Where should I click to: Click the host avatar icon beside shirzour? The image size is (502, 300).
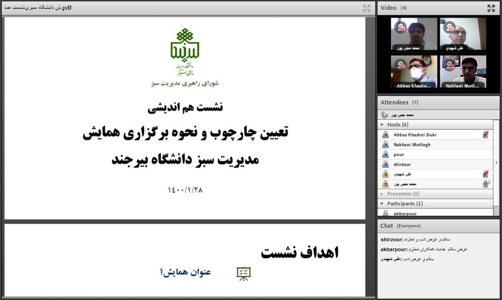point(385,164)
